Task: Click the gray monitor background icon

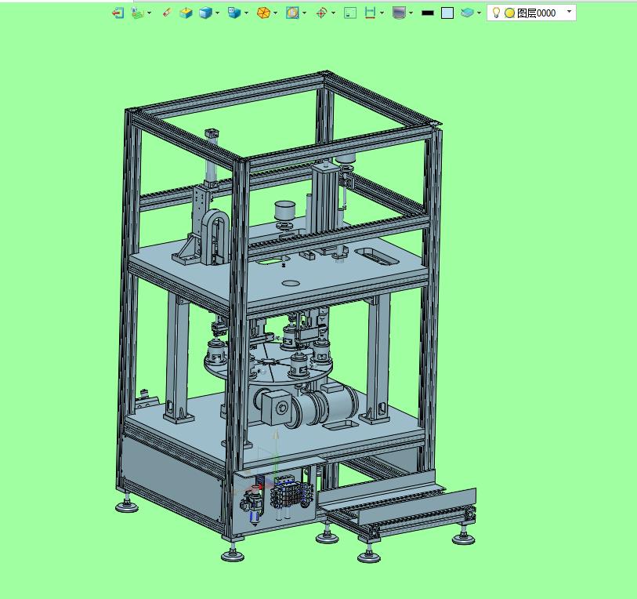Action: (x=399, y=13)
